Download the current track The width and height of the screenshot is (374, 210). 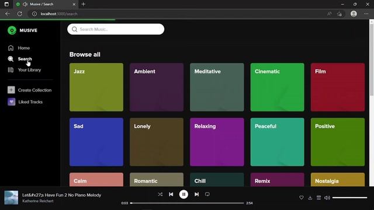[x=310, y=198]
